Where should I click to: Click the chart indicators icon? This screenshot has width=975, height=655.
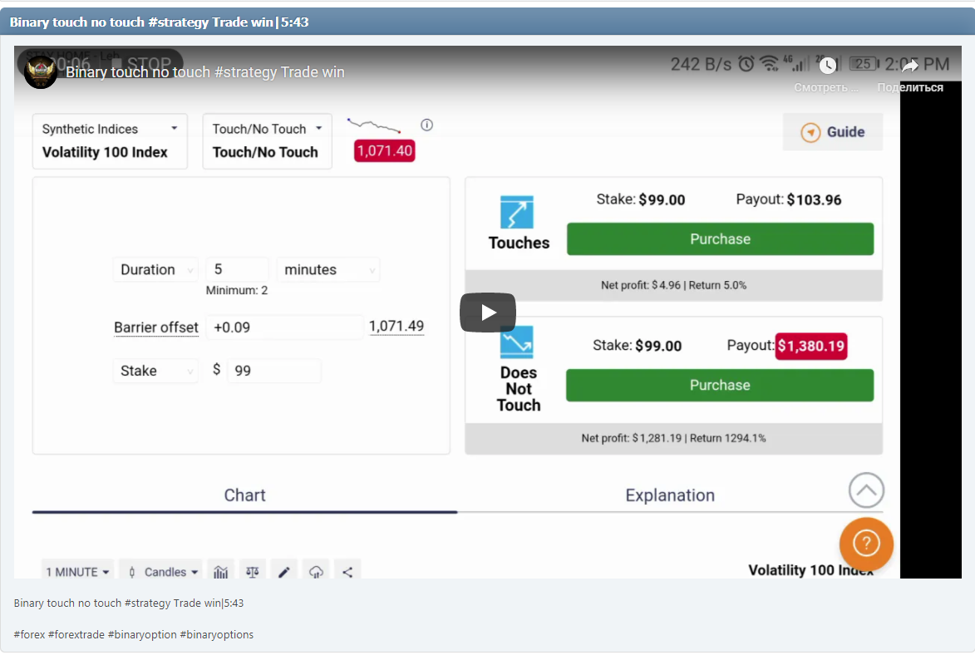coord(221,572)
